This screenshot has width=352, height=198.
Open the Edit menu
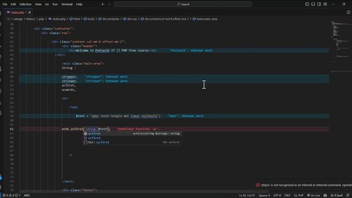click(13, 4)
